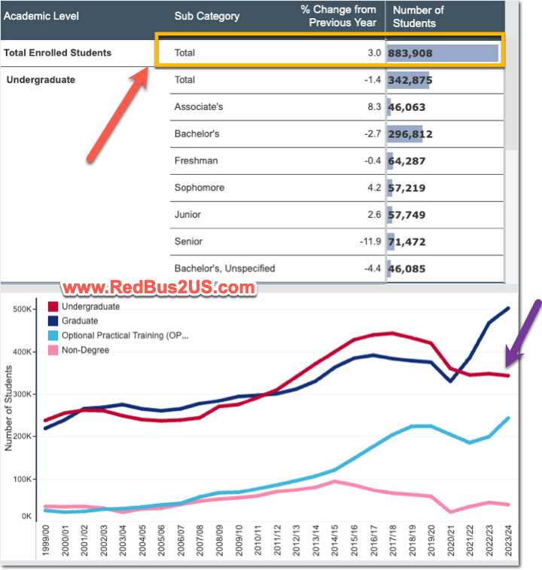
Task: Select the cyan Optional Practical Training legend swatch
Action: click(x=53, y=336)
